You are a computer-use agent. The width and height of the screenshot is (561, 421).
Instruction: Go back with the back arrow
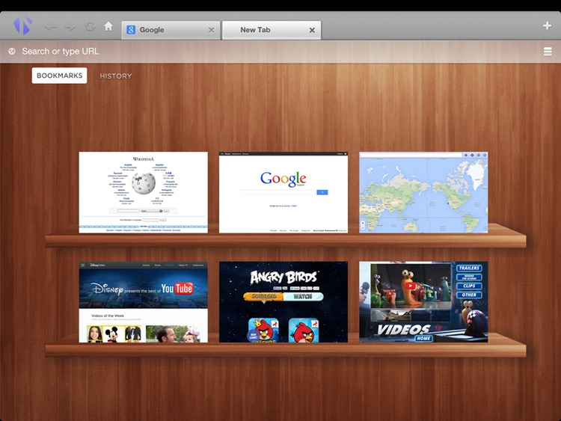(50, 27)
